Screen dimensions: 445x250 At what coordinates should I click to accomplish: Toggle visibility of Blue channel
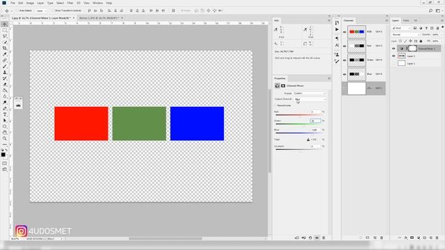point(345,74)
